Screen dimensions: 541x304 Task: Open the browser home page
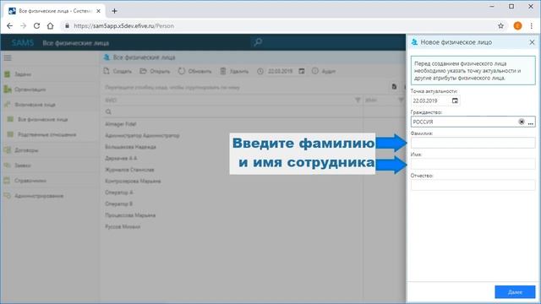51,26
